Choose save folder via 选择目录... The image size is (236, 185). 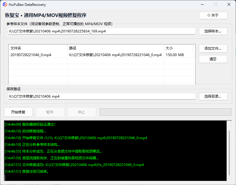(x=213, y=96)
